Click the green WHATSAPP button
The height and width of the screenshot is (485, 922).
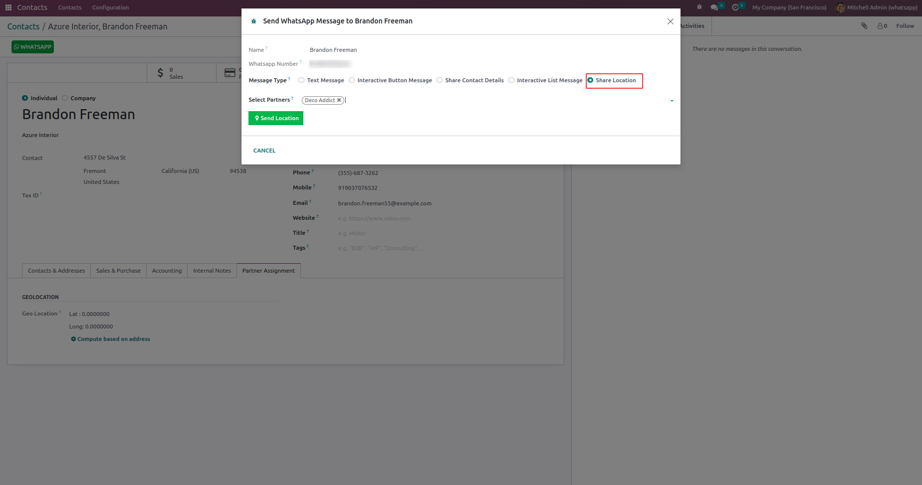tap(33, 47)
